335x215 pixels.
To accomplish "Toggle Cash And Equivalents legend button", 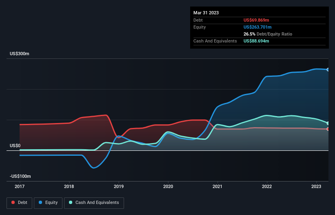I will pos(94,203).
